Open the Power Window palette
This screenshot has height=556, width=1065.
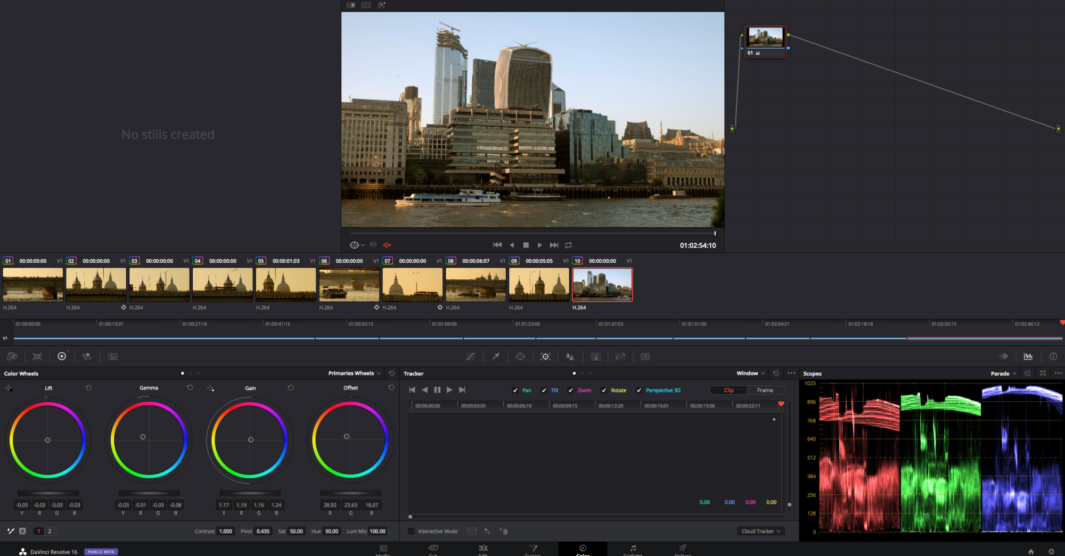coord(520,356)
